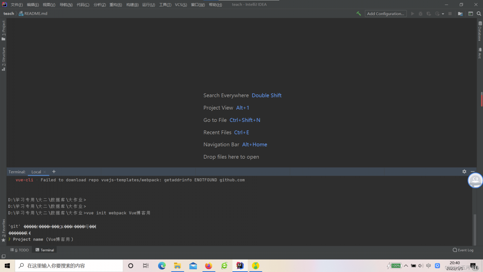Click the teach breadcrumb in navigation bar

(9, 14)
